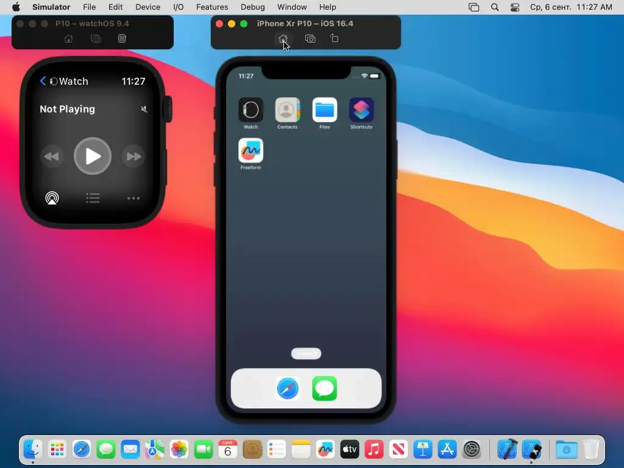Open the Help menu
Screen dimensions: 624x468
point(327,7)
